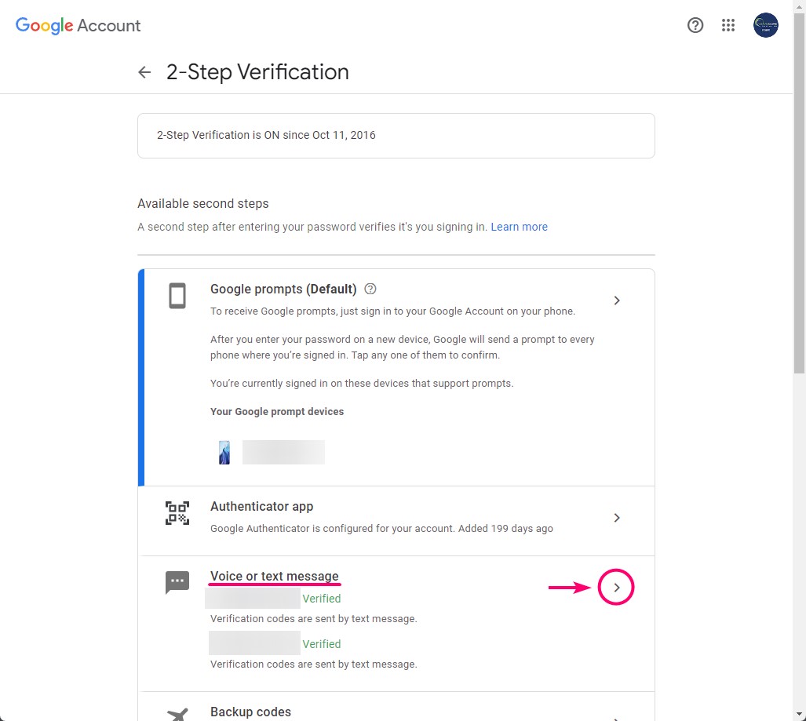Click Added 199 days ago text
Screen dimensions: 806x721
[505, 528]
